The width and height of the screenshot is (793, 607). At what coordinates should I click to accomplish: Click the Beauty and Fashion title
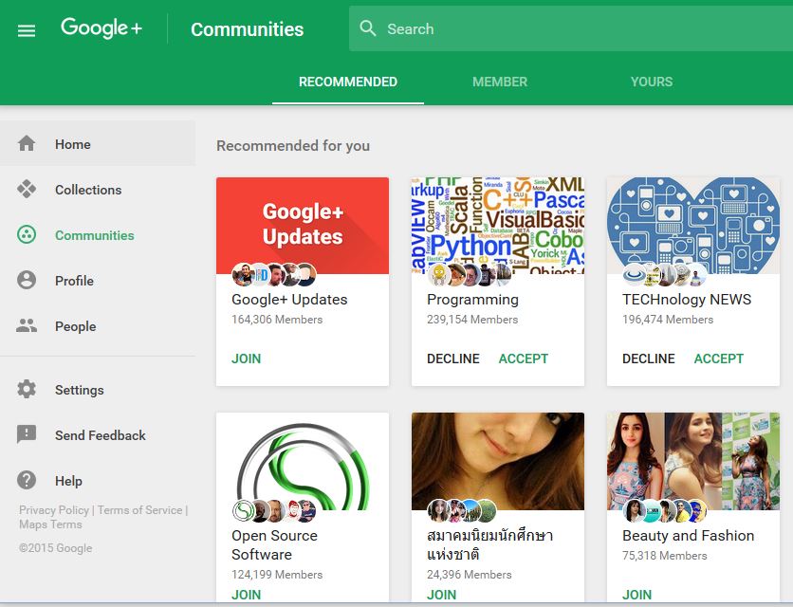[x=689, y=535]
